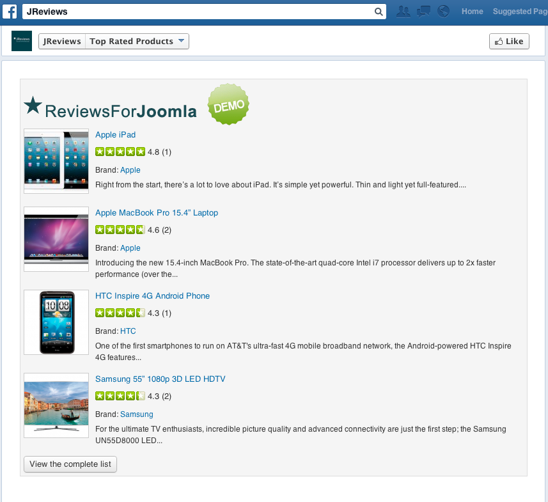Click the Facebook logo icon
This screenshot has width=548, height=502.
pyautogui.click(x=10, y=12)
